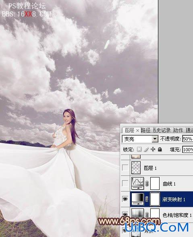Viewport: 193px width, 237px height.
Task: Show the hidden 曲线 1 layer
Action: click(x=125, y=183)
